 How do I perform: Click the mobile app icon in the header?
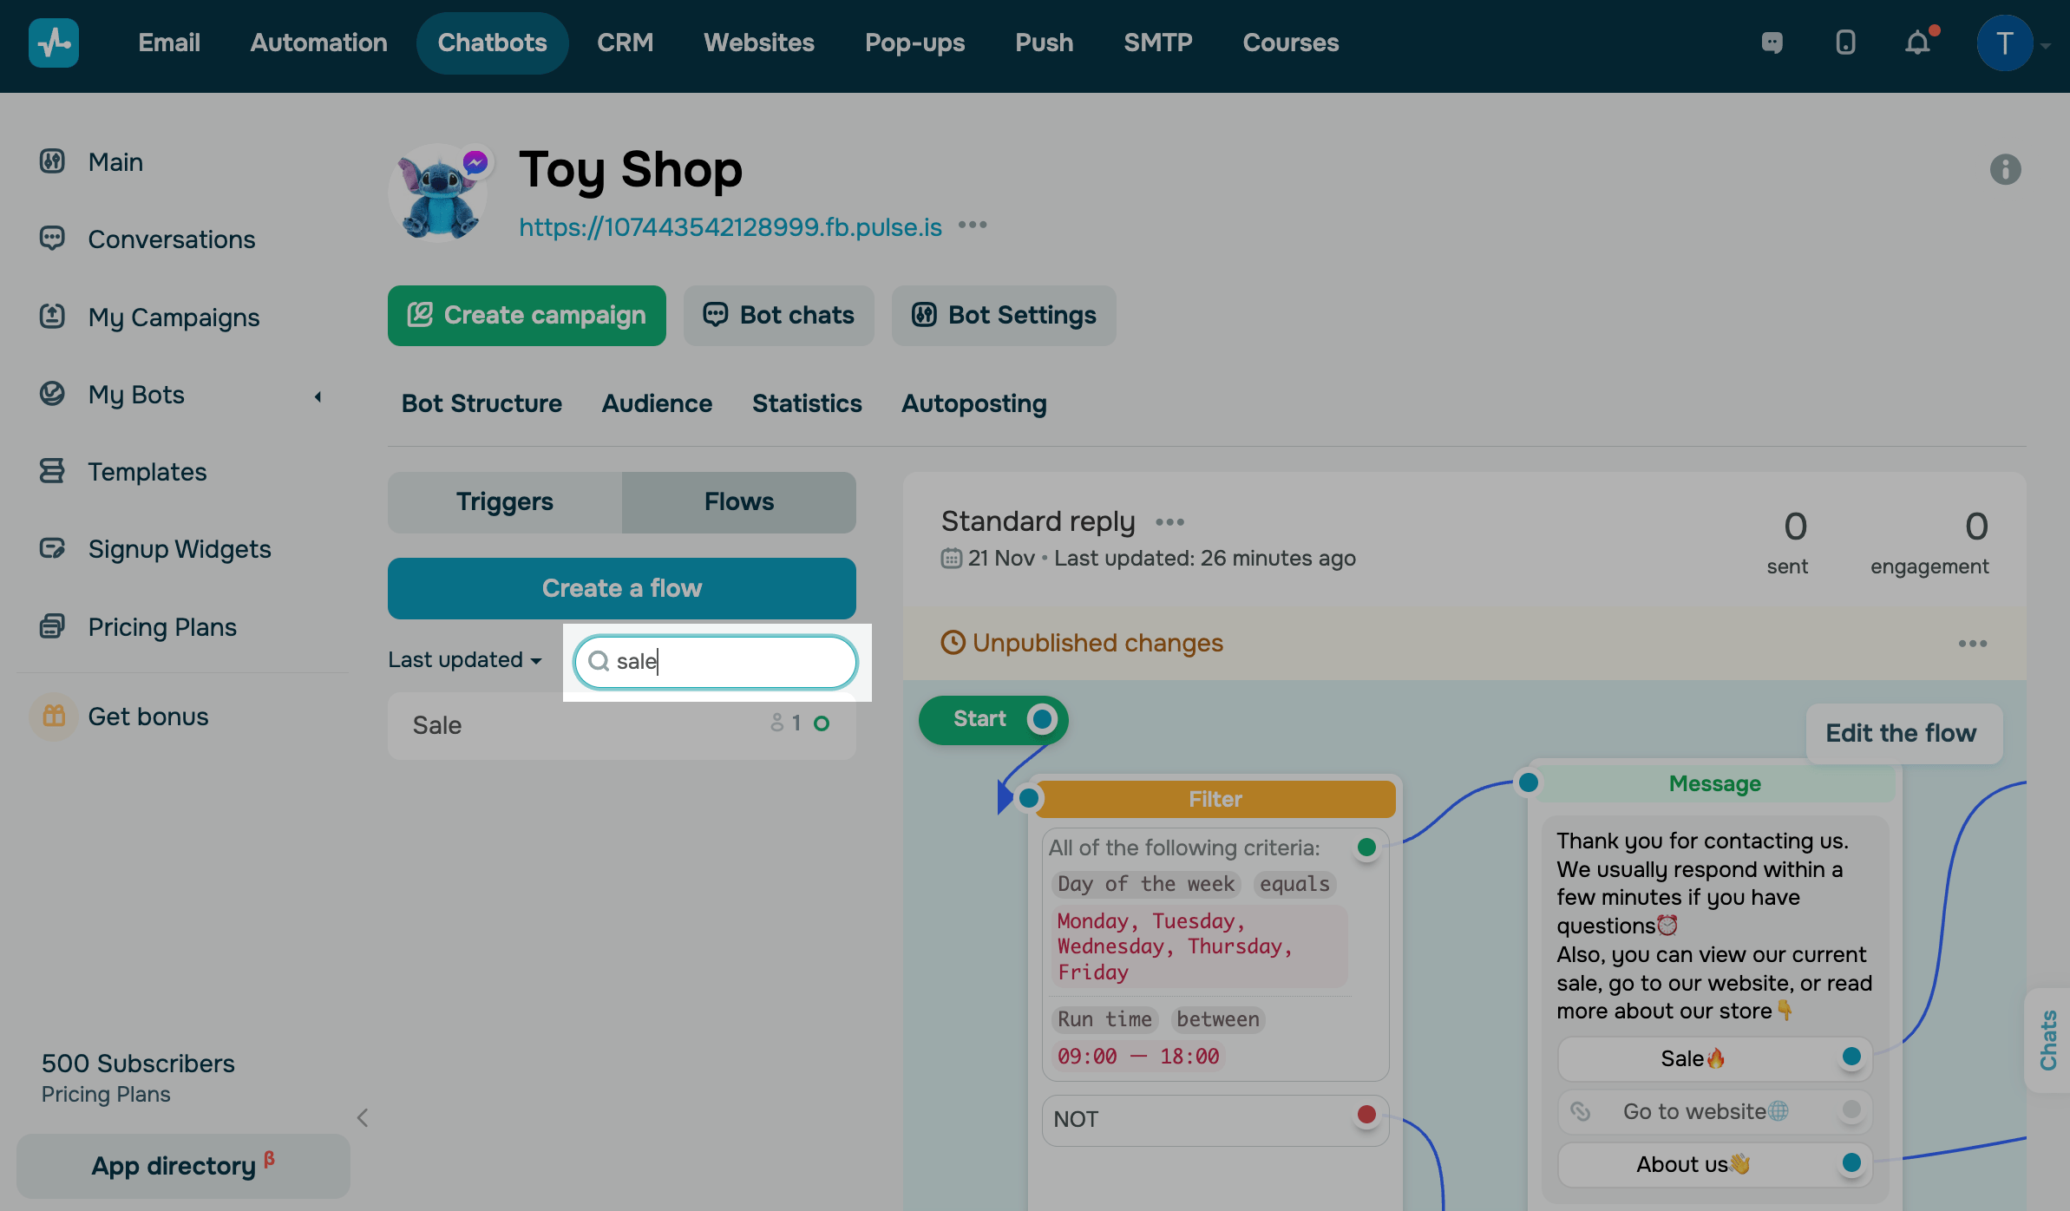1846,43
